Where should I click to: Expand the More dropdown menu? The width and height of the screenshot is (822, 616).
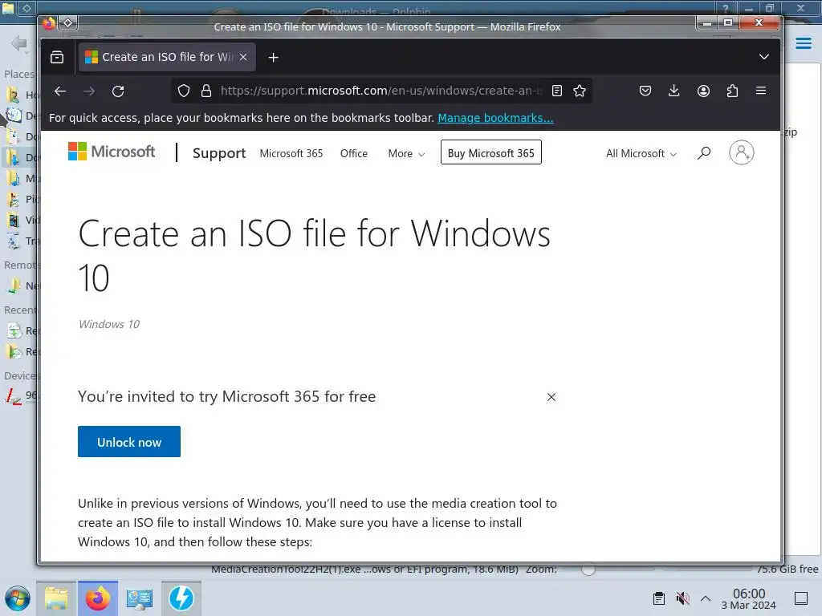[406, 153]
